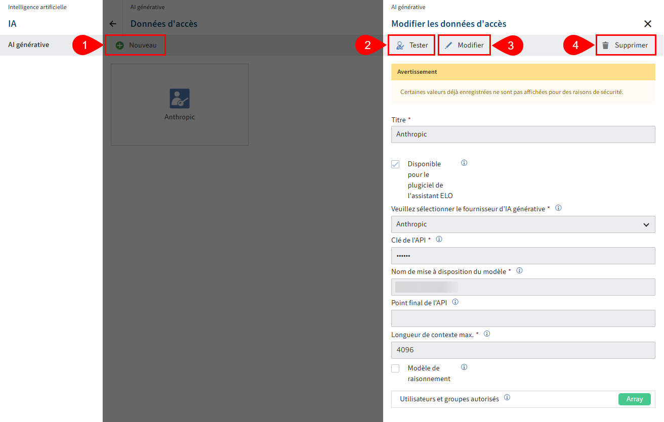Show info icon for Longueur de contexte max.
The width and height of the screenshot is (664, 422).
tap(487, 334)
